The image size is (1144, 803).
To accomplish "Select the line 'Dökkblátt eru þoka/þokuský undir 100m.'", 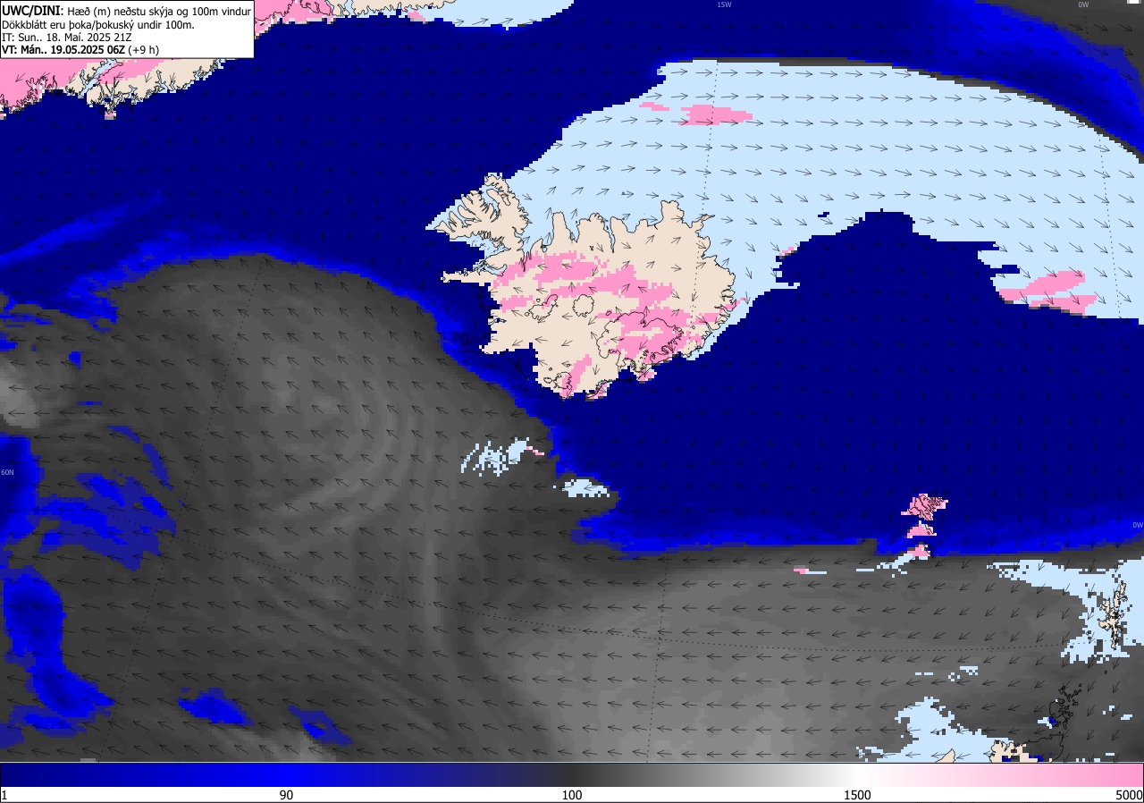I will point(98,24).
